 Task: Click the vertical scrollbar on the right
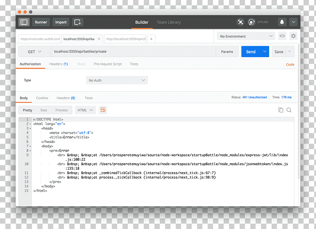pyautogui.click(x=299, y=111)
